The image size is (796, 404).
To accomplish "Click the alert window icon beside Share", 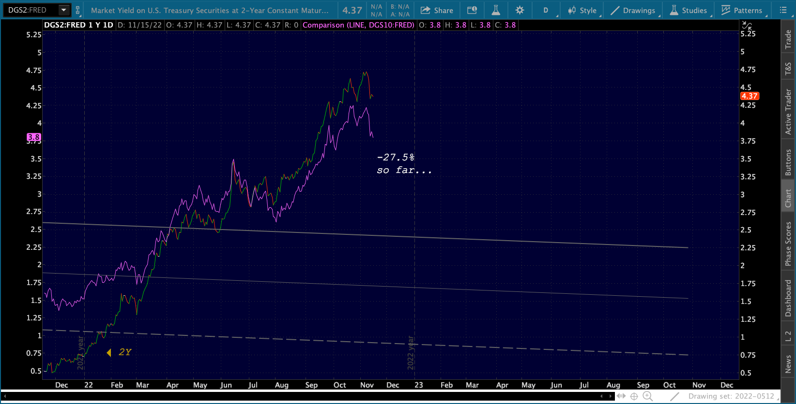I will pos(472,10).
